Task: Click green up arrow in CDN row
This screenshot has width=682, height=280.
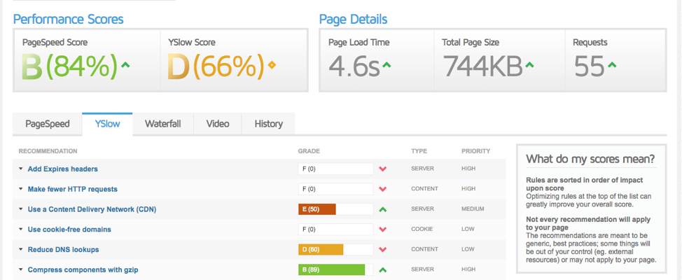Action: pos(383,209)
